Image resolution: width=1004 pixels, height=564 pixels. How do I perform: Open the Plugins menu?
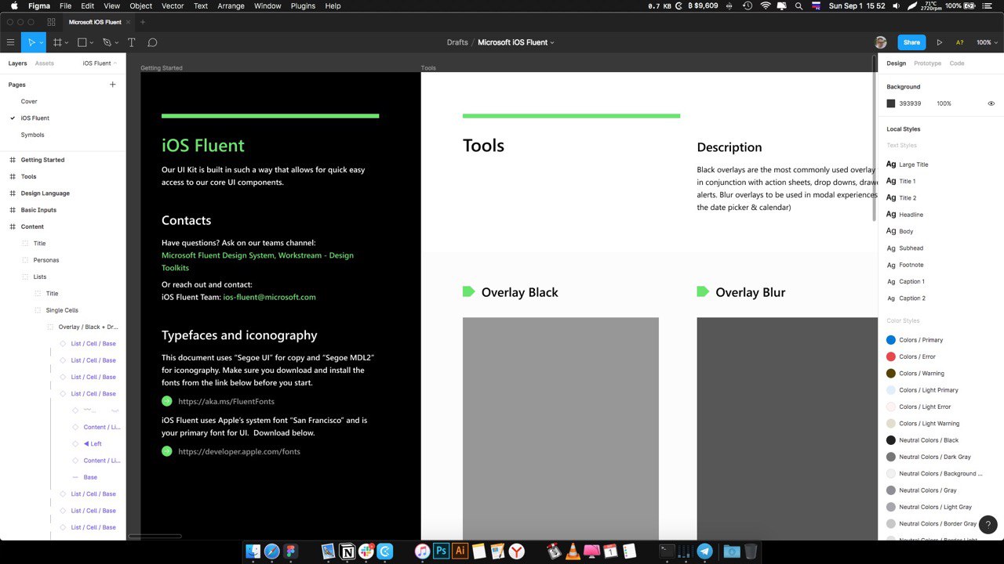click(x=303, y=5)
